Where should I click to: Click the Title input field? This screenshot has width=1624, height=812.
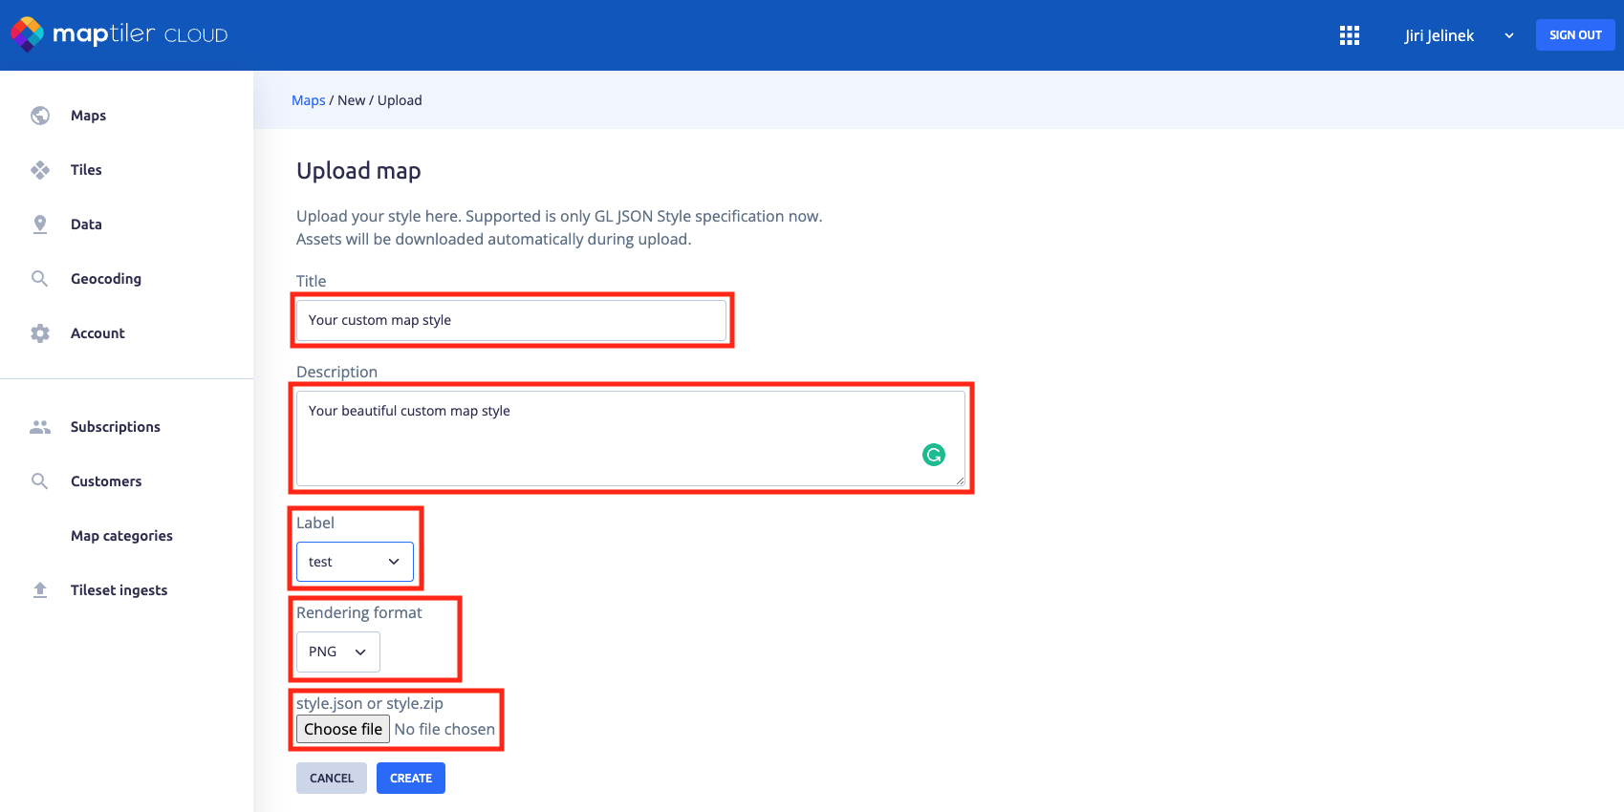(x=511, y=320)
